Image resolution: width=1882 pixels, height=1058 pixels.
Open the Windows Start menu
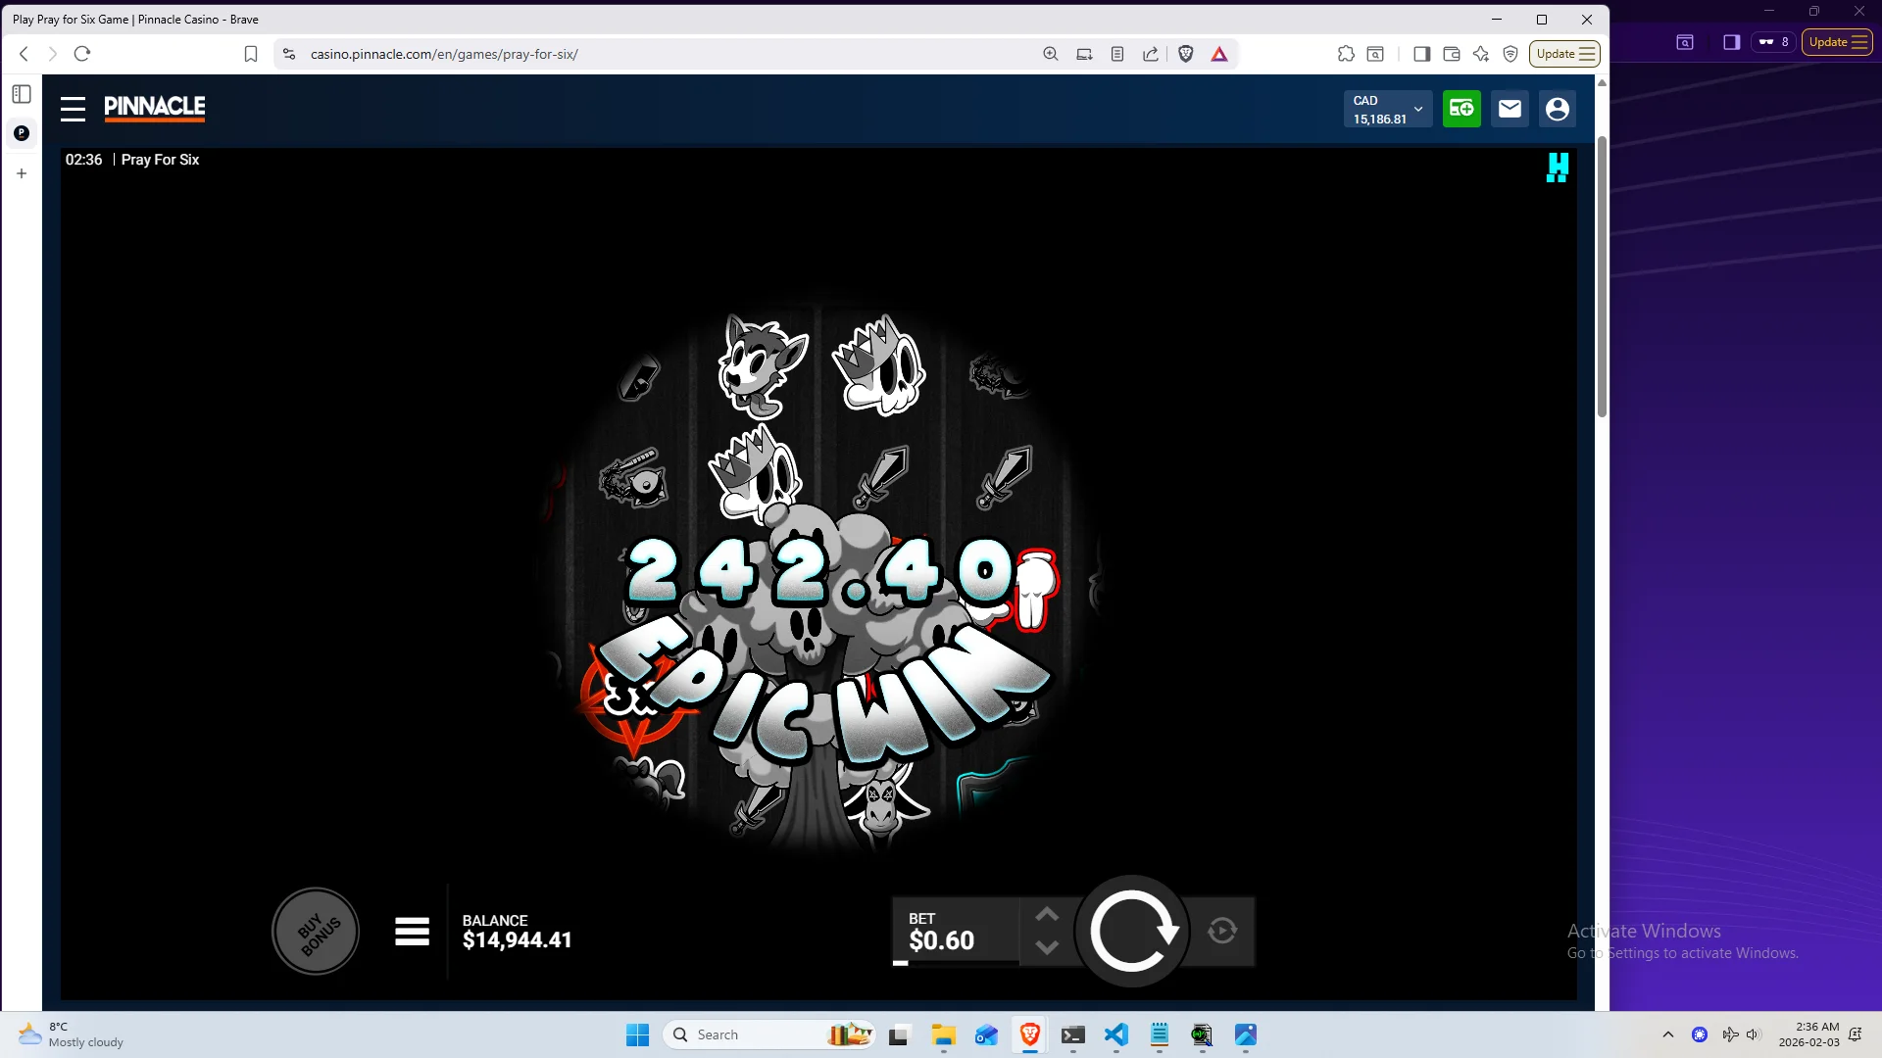637,1034
